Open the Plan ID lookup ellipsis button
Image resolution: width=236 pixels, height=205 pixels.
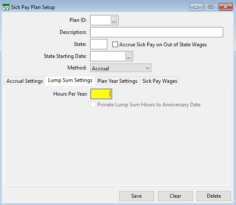coord(114,20)
